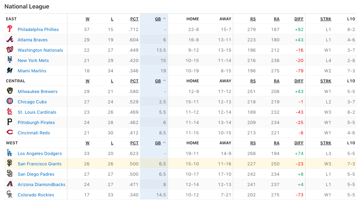Open San Francisco Giants team link
Image resolution: width=361 pixels, height=203 pixels.
(x=39, y=164)
